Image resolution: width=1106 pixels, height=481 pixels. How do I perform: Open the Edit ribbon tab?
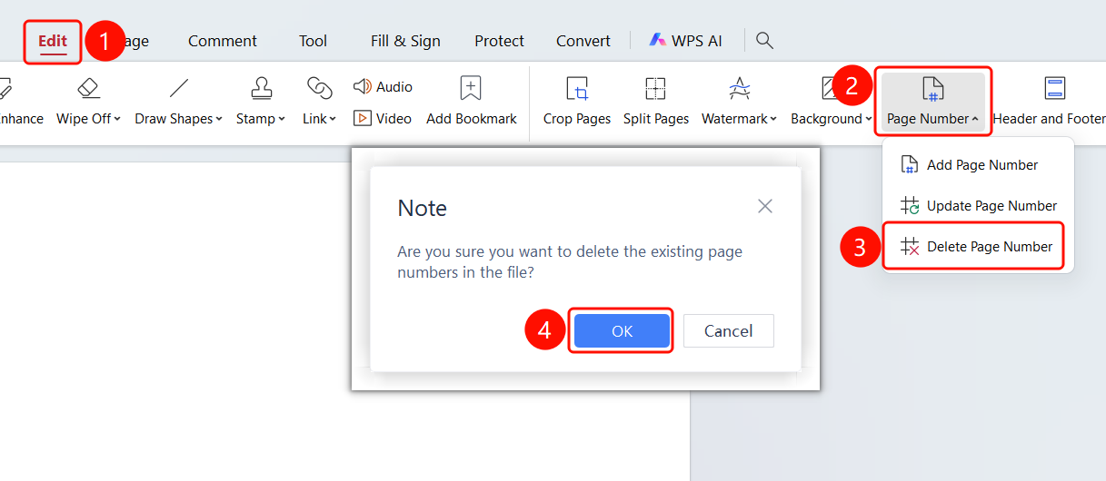53,41
